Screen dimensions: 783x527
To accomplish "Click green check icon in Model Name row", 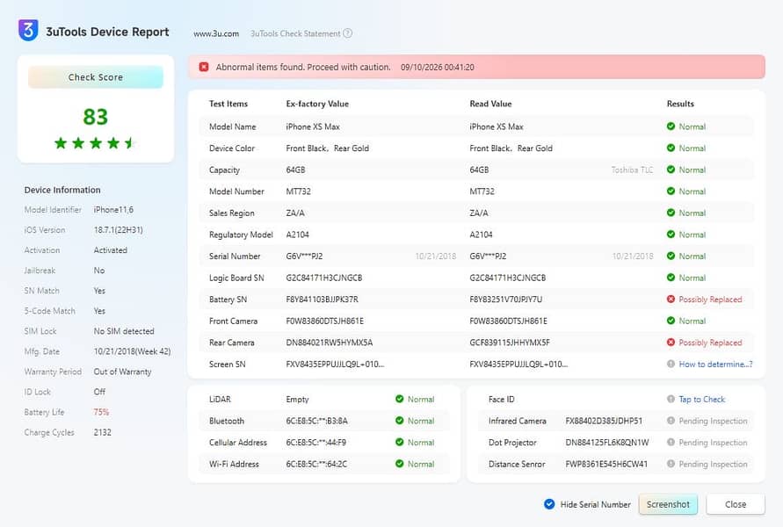I will pos(671,126).
